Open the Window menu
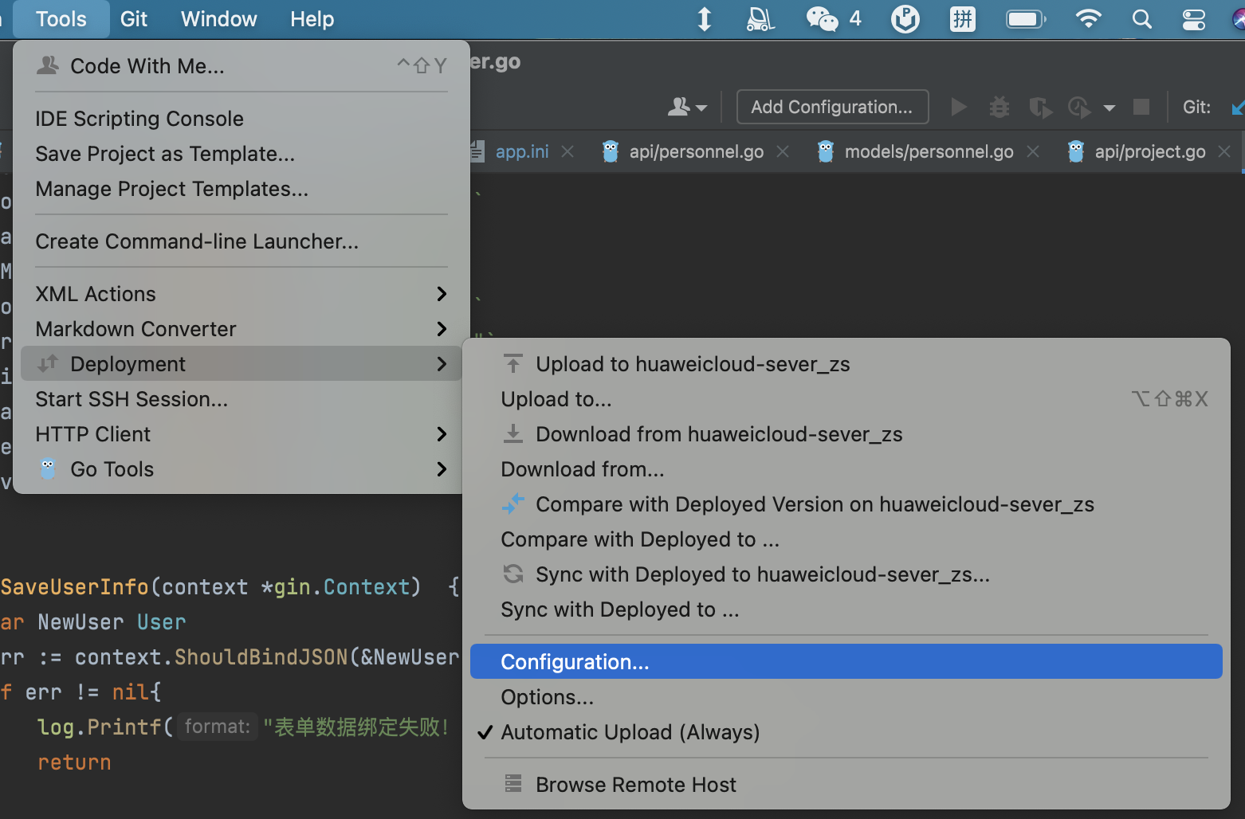The width and height of the screenshot is (1245, 819). pyautogui.click(x=219, y=19)
